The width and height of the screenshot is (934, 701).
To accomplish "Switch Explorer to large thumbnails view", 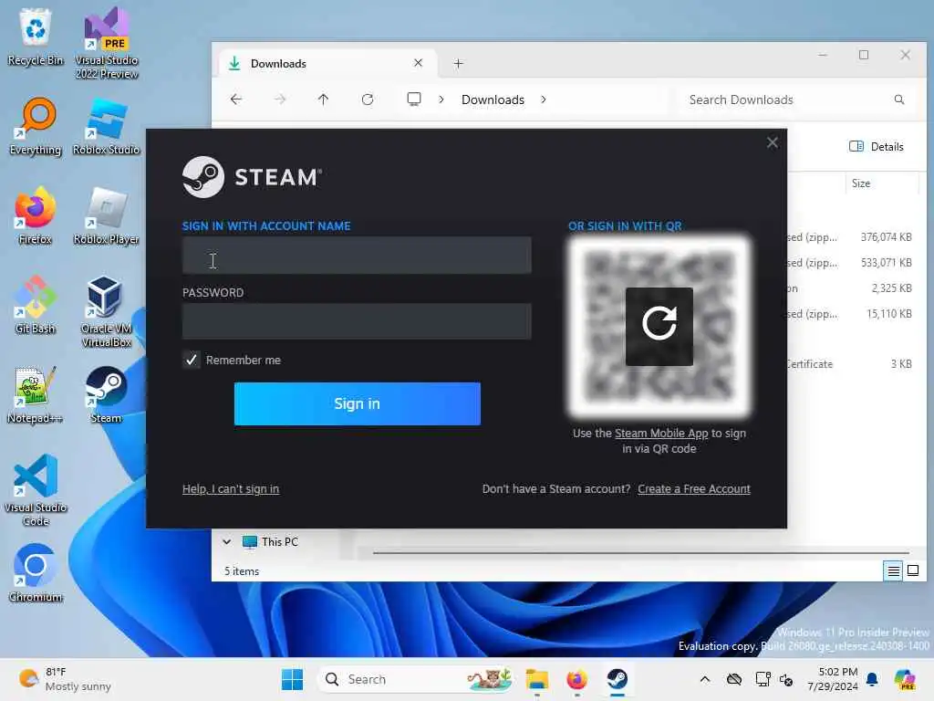I will tap(912, 571).
